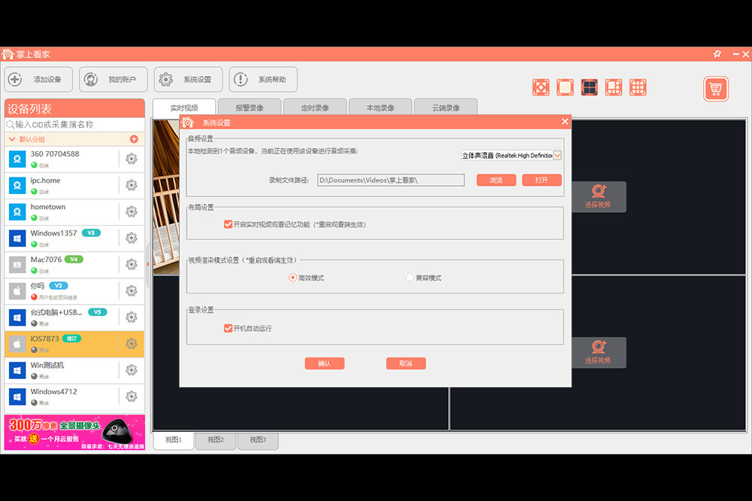The width and height of the screenshot is (752, 501).
Task: Open the 2x2 grid video layout
Action: point(590,87)
